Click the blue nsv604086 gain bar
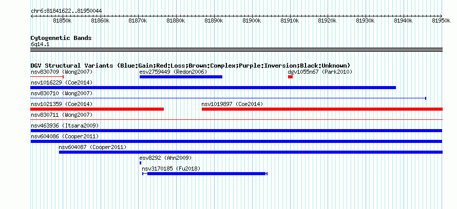 pyautogui.click(x=236, y=141)
